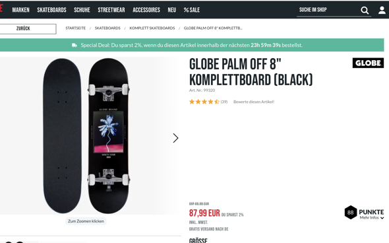Go to Startseite breadcrumb
Screen dimensions: 389x243
[x=75, y=28]
